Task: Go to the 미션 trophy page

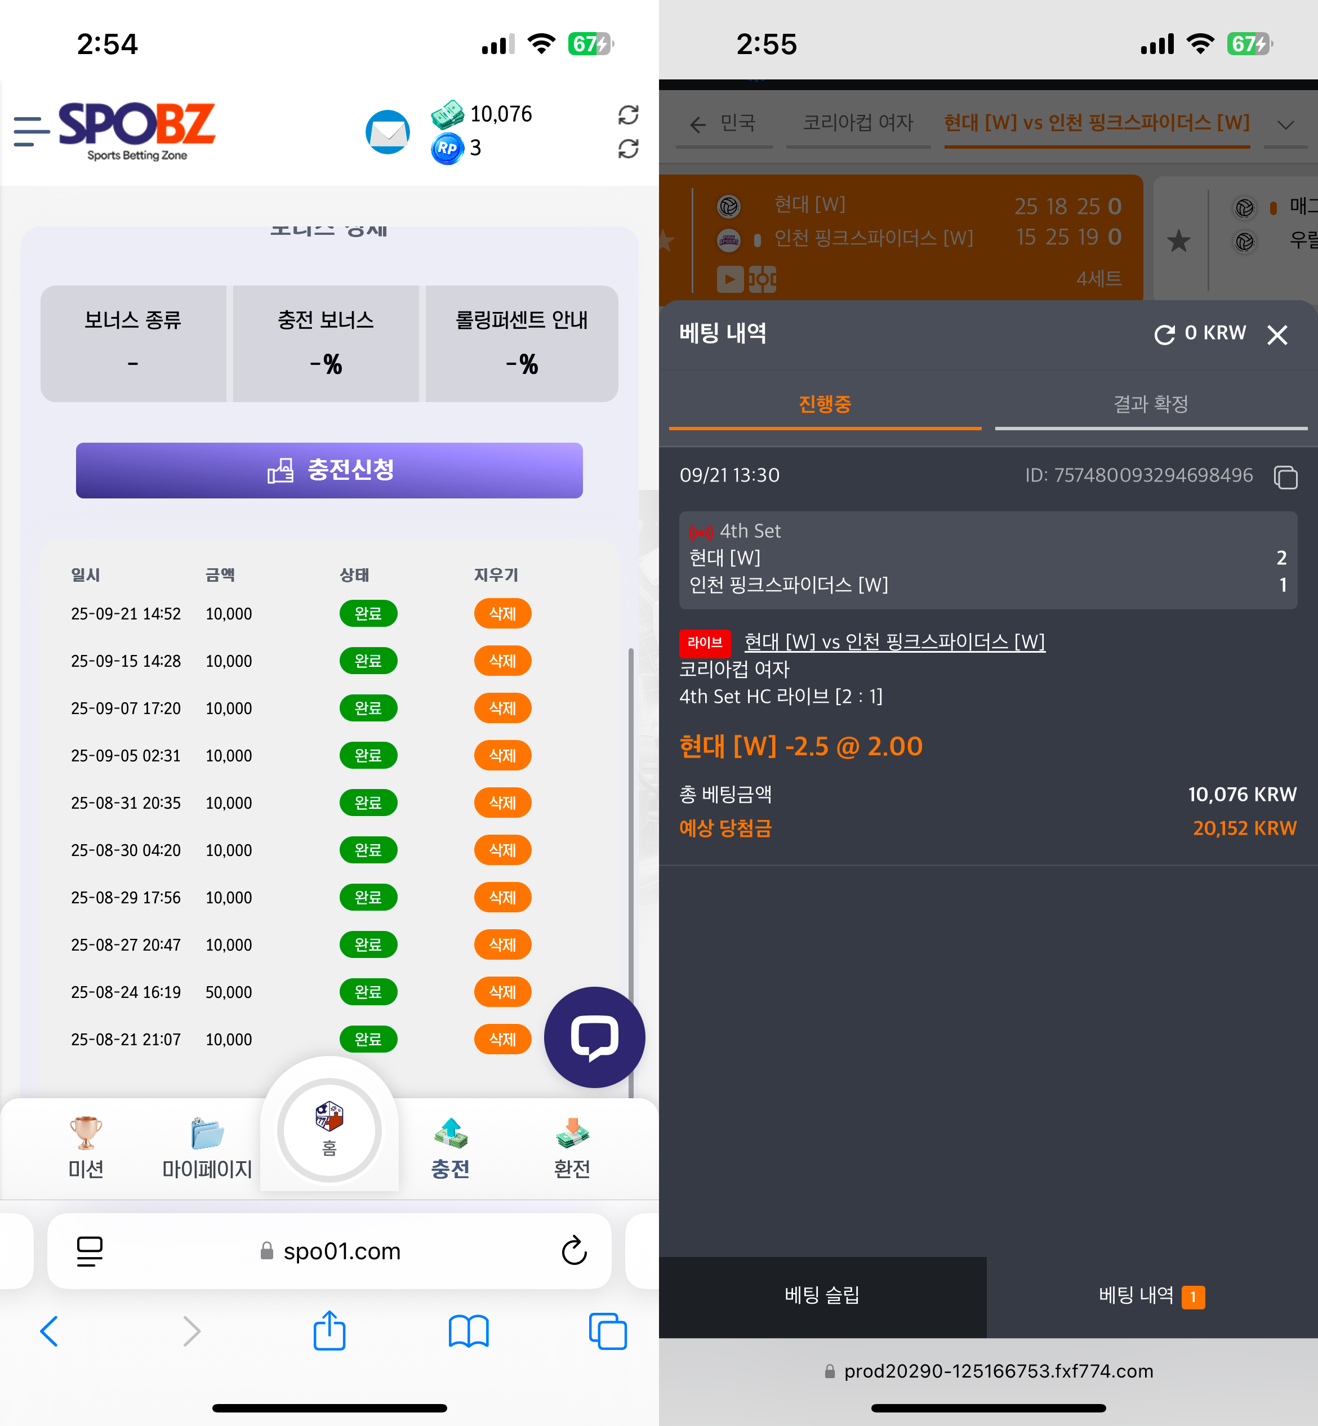Action: point(86,1147)
